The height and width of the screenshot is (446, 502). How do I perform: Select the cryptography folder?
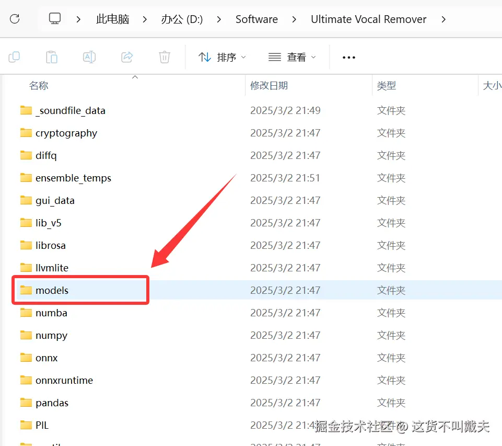pos(66,133)
